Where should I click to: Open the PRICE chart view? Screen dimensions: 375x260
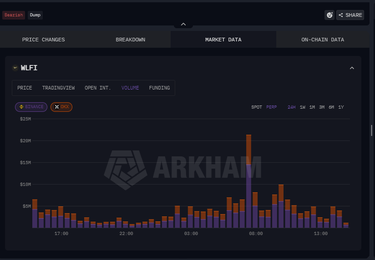(x=25, y=88)
